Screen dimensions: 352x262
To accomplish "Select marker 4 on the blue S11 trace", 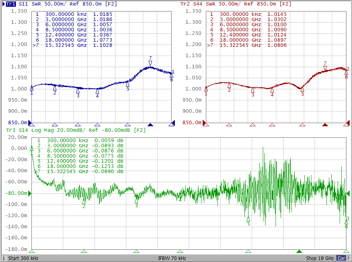I will click(x=97, y=91).
